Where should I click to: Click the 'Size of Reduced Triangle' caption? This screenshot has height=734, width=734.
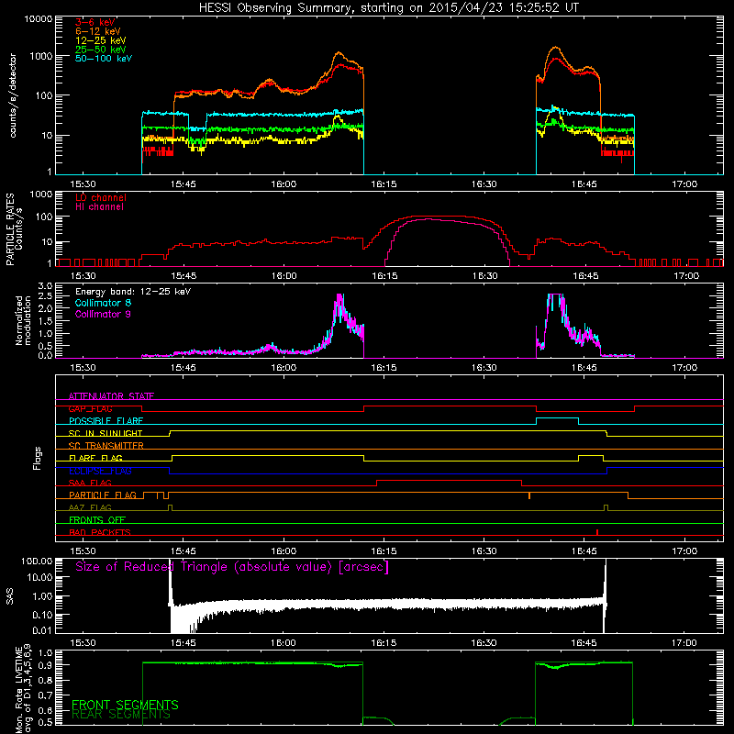point(232,567)
